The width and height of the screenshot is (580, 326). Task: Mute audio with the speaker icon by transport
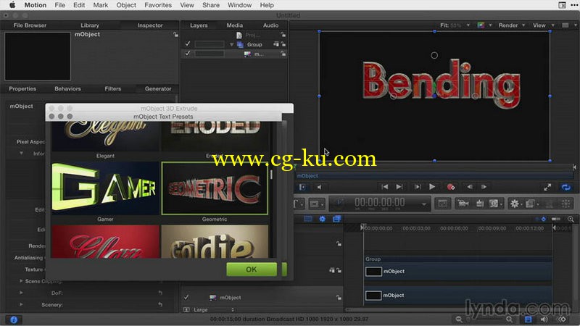(x=319, y=187)
